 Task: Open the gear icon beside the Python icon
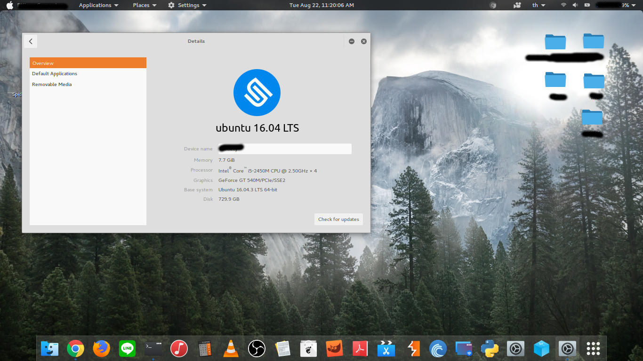tap(516, 349)
